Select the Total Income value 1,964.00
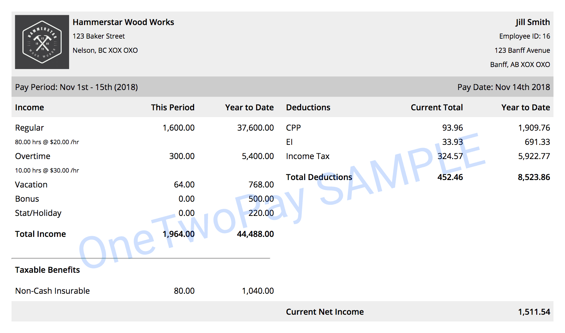 click(179, 234)
